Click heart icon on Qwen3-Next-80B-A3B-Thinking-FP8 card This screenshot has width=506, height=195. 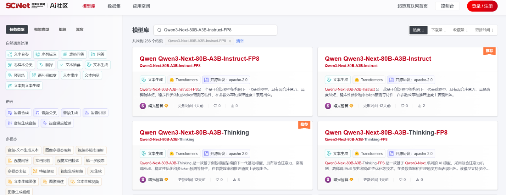(400, 180)
